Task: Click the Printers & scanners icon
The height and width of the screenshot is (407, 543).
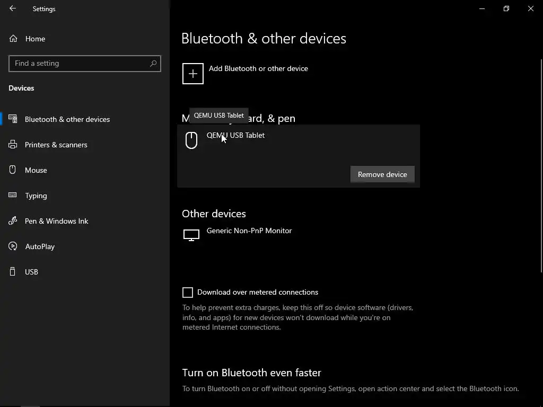Action: 13,144
